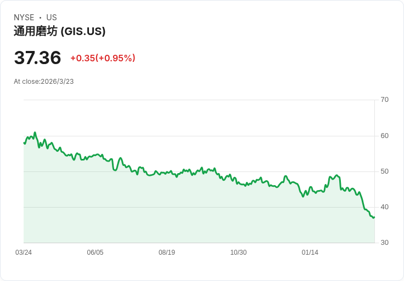Click the separator dot between NYSE and US
Viewport: 404px width, 281px height.
[x=40, y=18]
